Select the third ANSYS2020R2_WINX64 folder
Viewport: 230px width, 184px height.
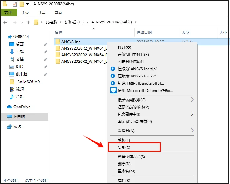(81, 62)
